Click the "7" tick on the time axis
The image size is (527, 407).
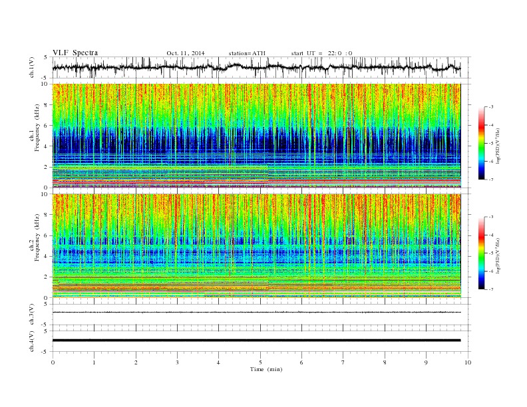[x=343, y=362]
